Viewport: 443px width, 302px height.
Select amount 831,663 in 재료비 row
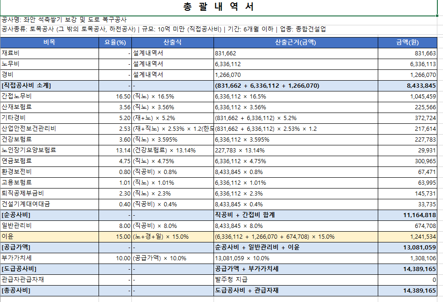pyautogui.click(x=407, y=53)
